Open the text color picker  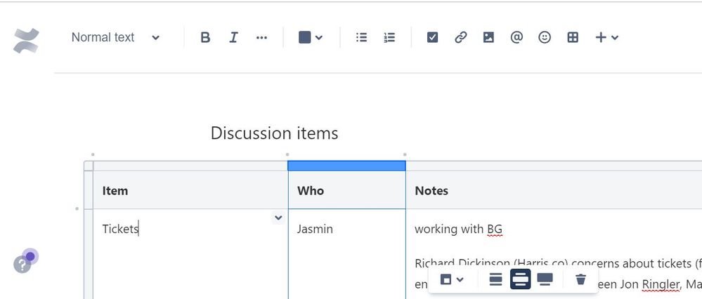point(311,37)
